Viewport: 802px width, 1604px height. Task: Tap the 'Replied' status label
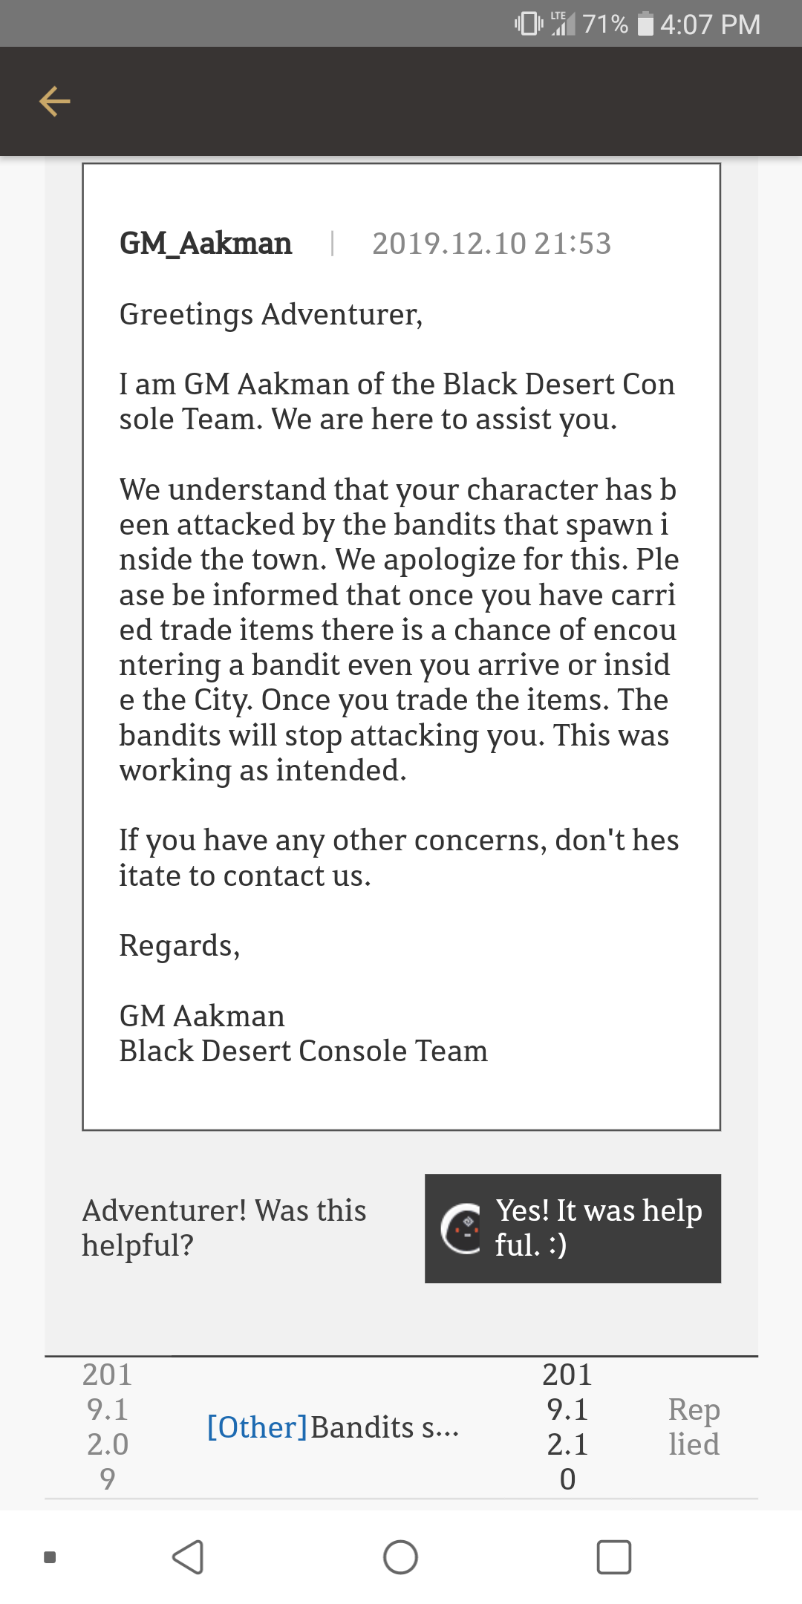tap(694, 1427)
